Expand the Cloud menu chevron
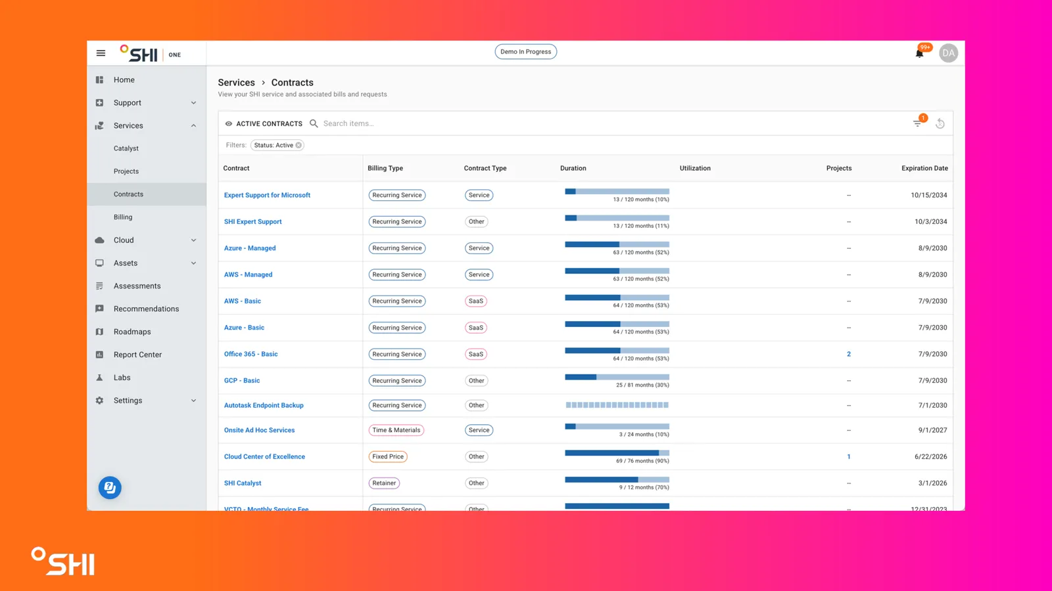 [x=193, y=240]
